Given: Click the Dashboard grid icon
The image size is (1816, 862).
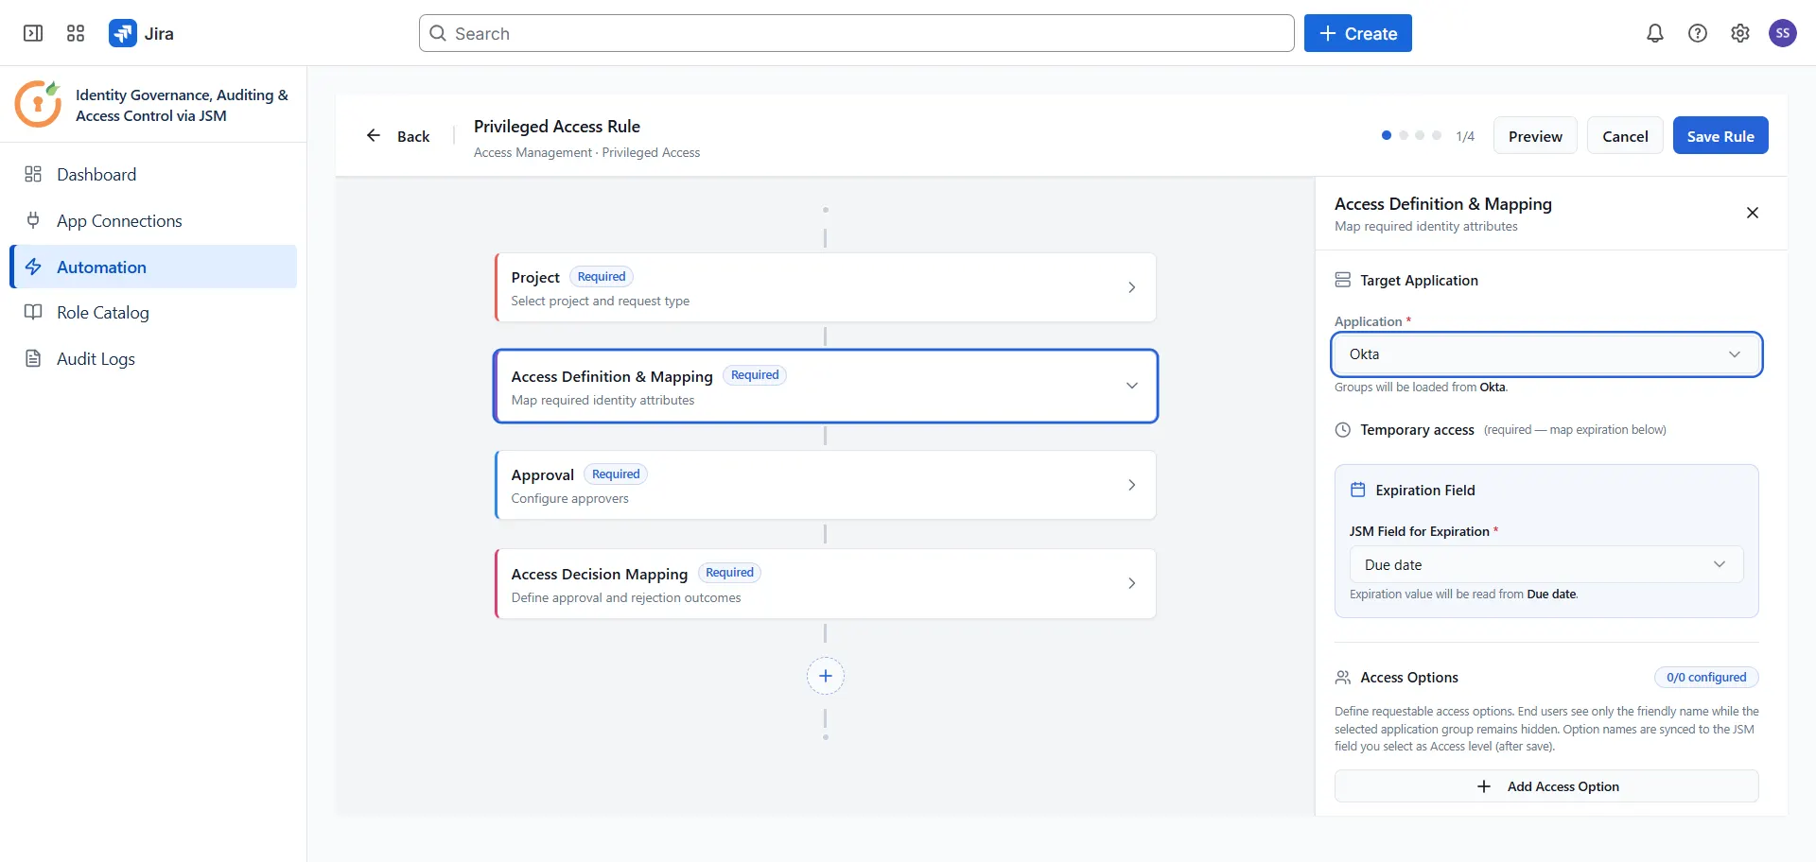Looking at the screenshot, I should click(33, 174).
